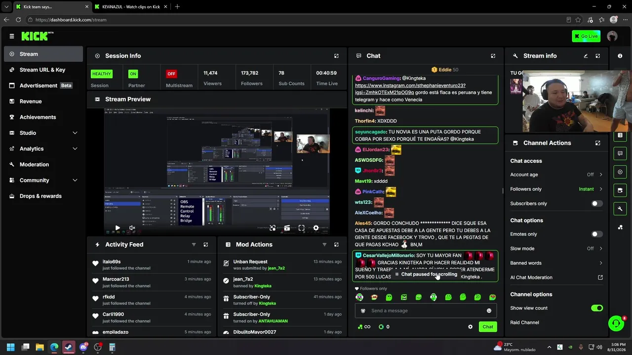The image size is (632, 355).
Task: Expand the Session Info panel
Action: (336, 56)
